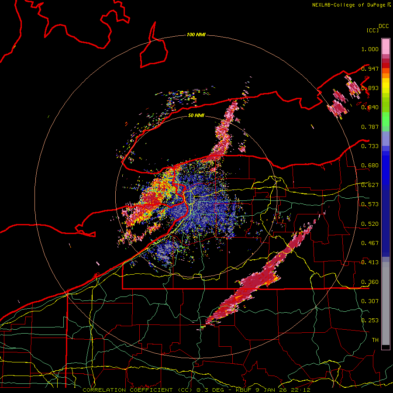Click the DCC label above color bar
393x393 pixels.
384,26
